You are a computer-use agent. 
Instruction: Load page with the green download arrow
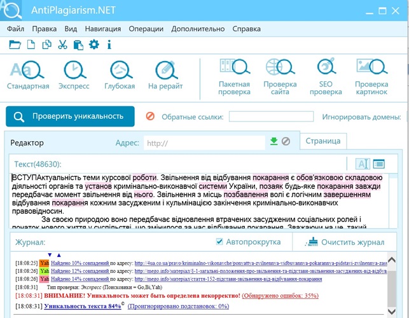(274, 141)
